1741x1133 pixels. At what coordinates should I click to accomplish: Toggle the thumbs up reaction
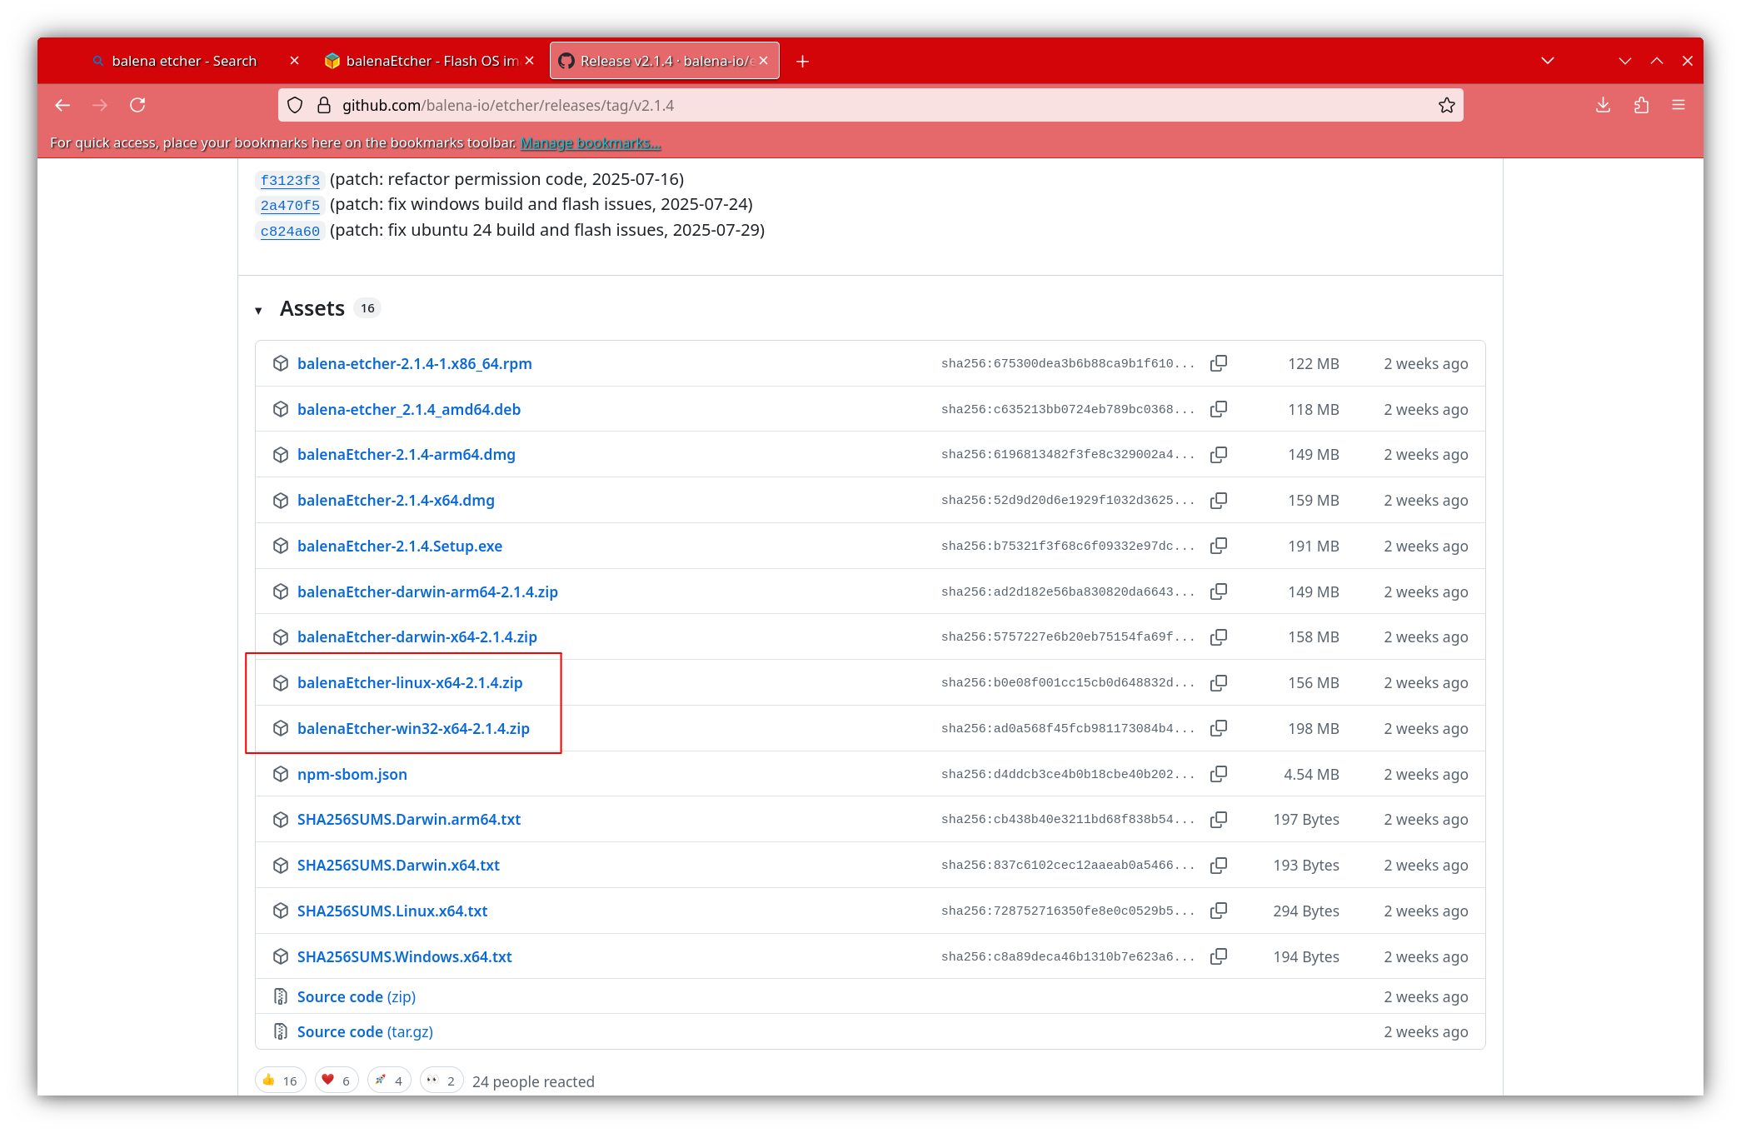tap(280, 1081)
